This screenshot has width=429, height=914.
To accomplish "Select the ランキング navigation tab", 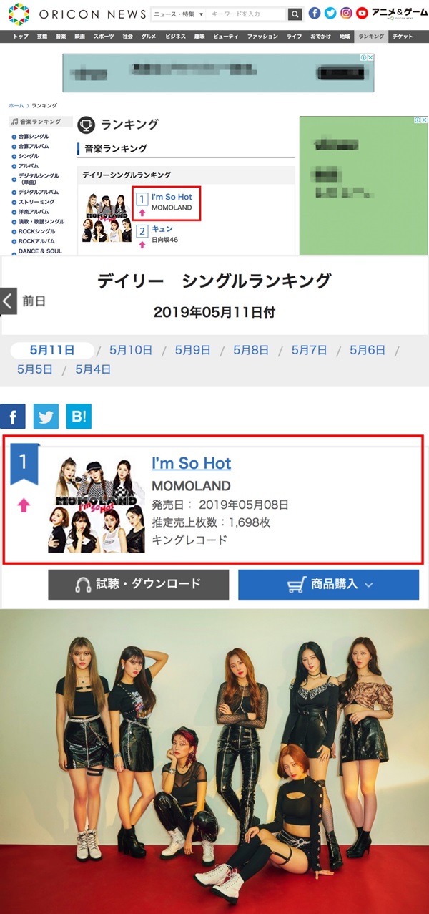I will [371, 36].
